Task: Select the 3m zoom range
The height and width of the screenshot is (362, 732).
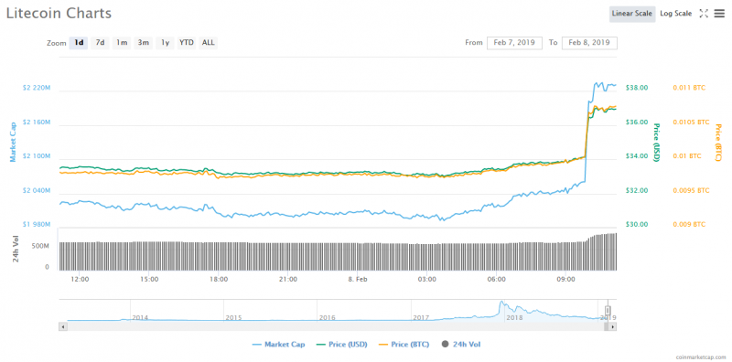Action: point(144,43)
